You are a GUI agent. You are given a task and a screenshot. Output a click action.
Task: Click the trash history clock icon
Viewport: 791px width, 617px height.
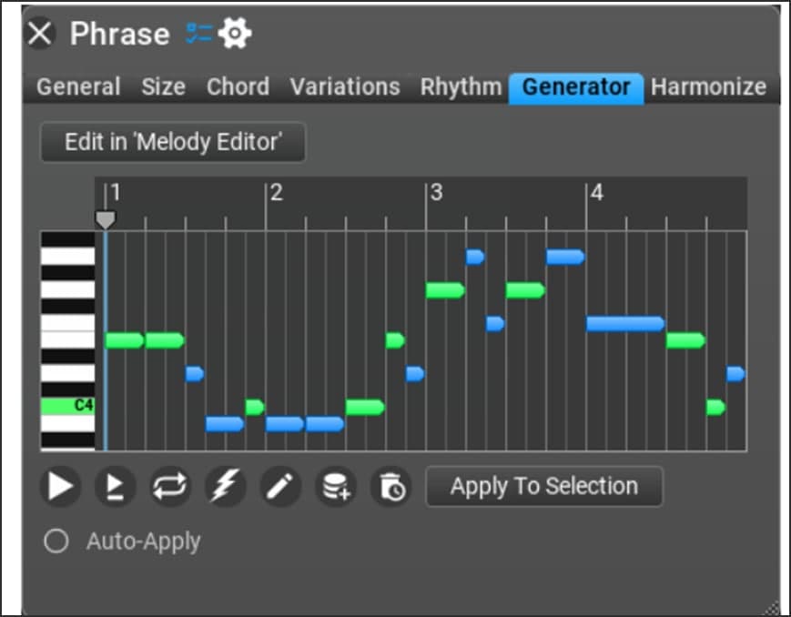tap(390, 487)
